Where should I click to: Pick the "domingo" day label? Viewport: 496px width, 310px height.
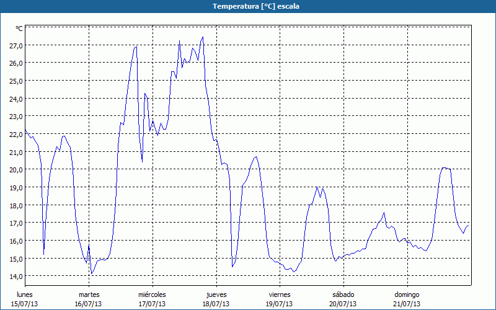click(407, 294)
